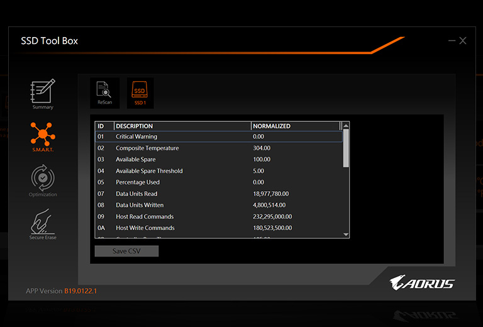The height and width of the screenshot is (327, 483).
Task: Click the NORMALIZED column header
Action: pyautogui.click(x=294, y=126)
